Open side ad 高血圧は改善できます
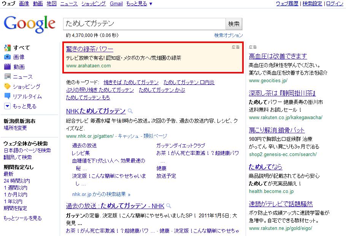The width and height of the screenshot is (346, 236). (x=278, y=56)
